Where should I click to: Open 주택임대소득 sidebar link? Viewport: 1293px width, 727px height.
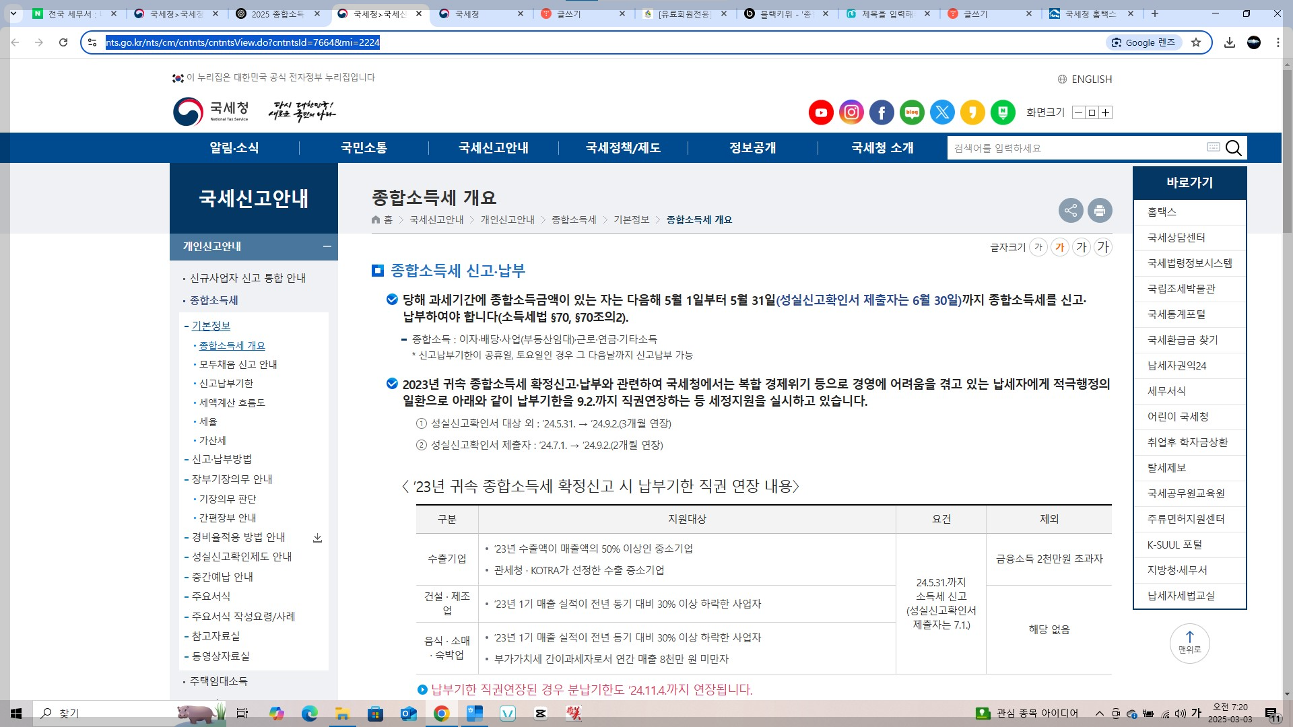coord(218,681)
